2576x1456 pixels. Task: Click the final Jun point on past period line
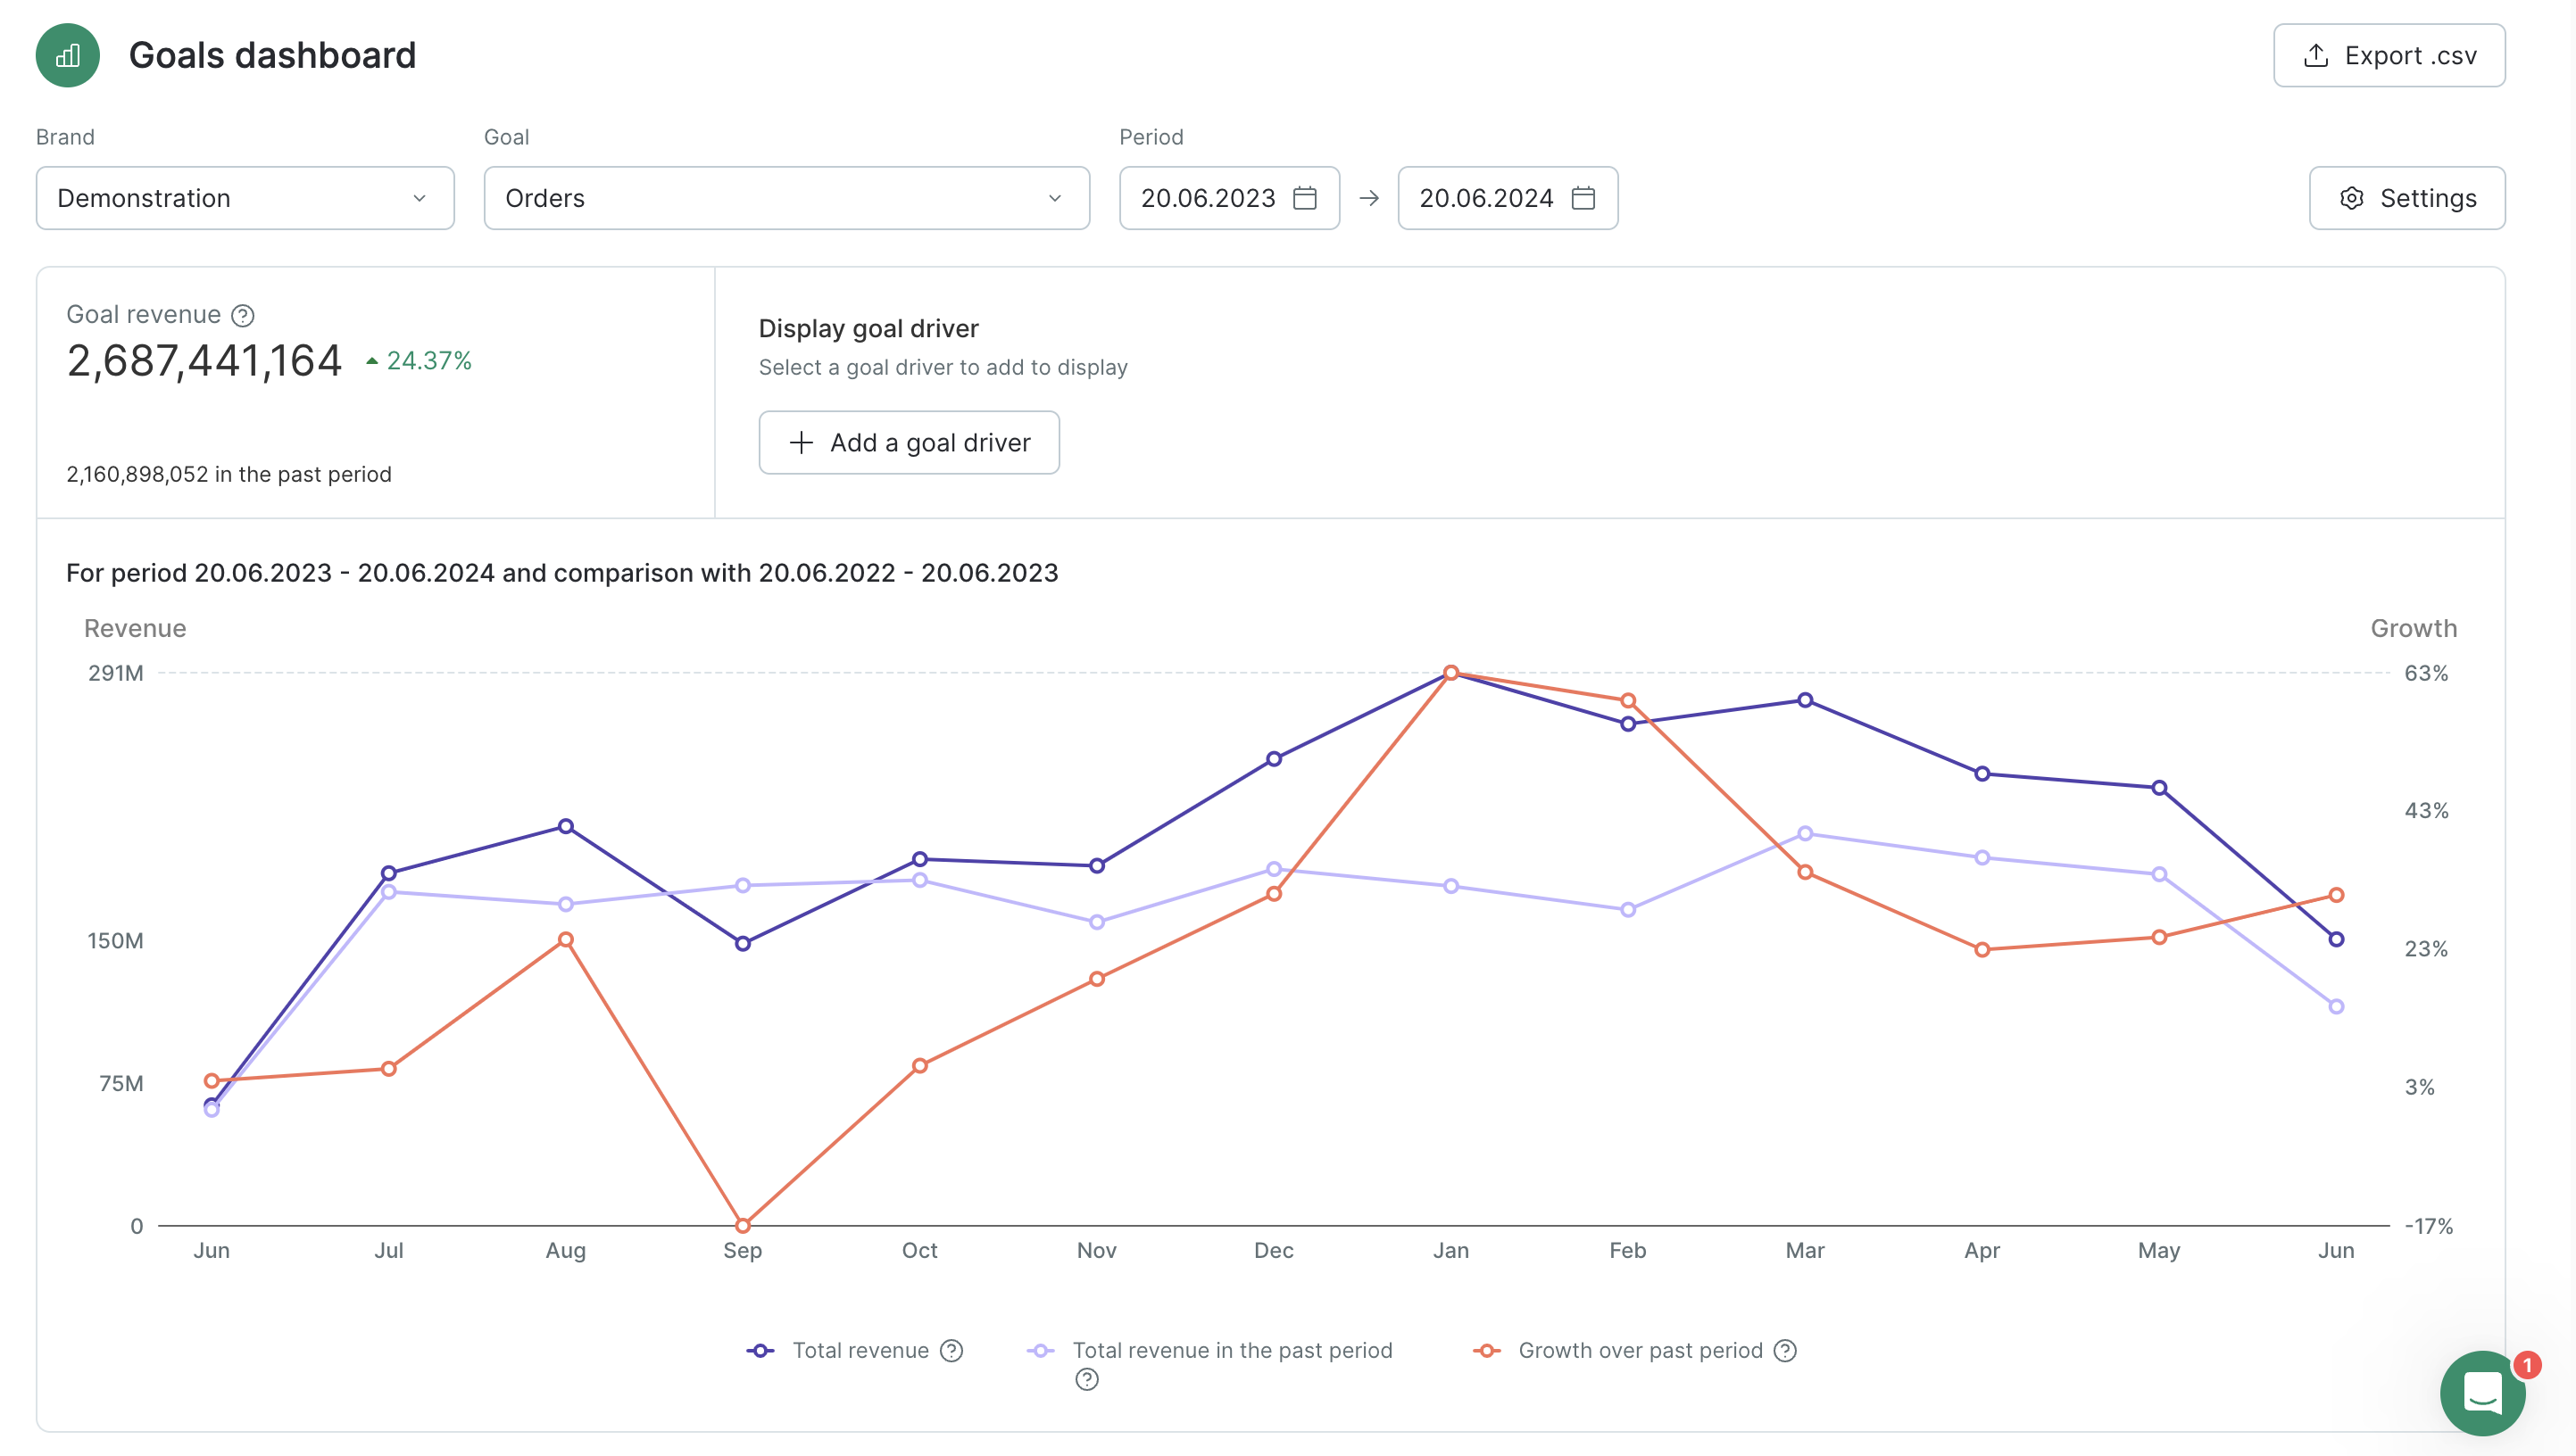[x=2336, y=1006]
